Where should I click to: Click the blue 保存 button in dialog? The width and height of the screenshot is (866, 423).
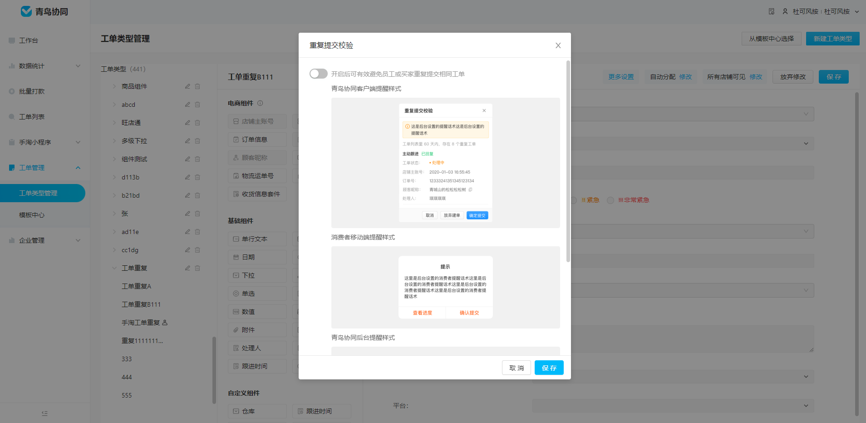pos(549,368)
